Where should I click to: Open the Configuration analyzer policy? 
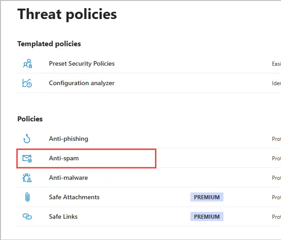point(82,83)
